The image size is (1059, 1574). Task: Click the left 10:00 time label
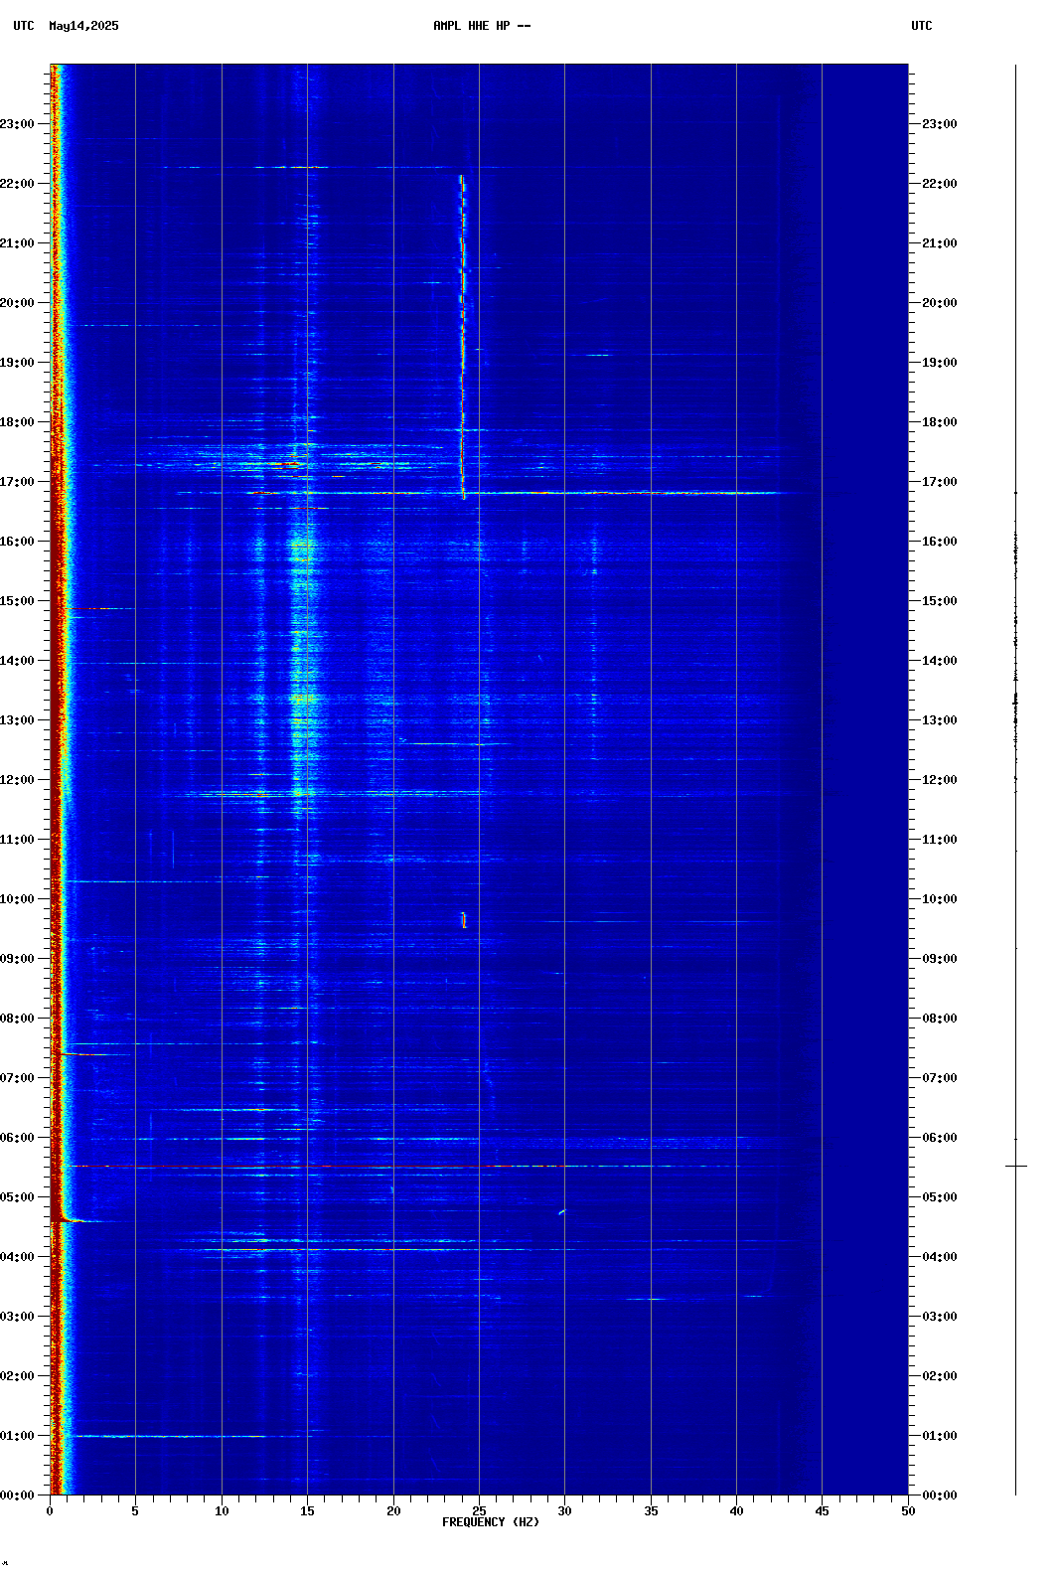pyautogui.click(x=17, y=899)
